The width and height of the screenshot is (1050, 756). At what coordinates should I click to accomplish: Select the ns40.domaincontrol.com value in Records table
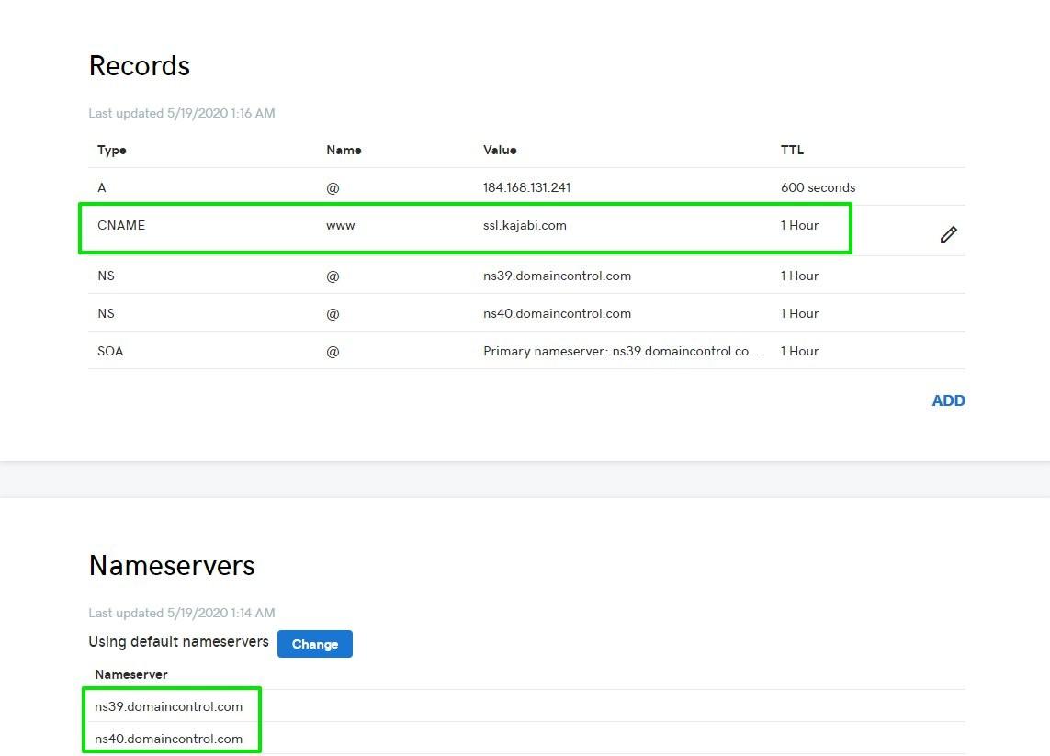(557, 313)
